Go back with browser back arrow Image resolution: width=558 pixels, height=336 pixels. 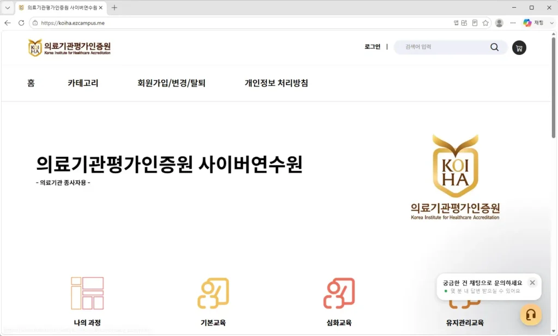click(x=8, y=23)
